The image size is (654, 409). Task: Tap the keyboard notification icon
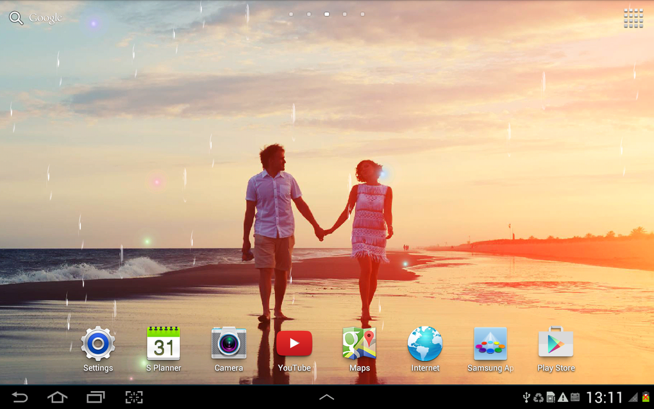tap(575, 397)
